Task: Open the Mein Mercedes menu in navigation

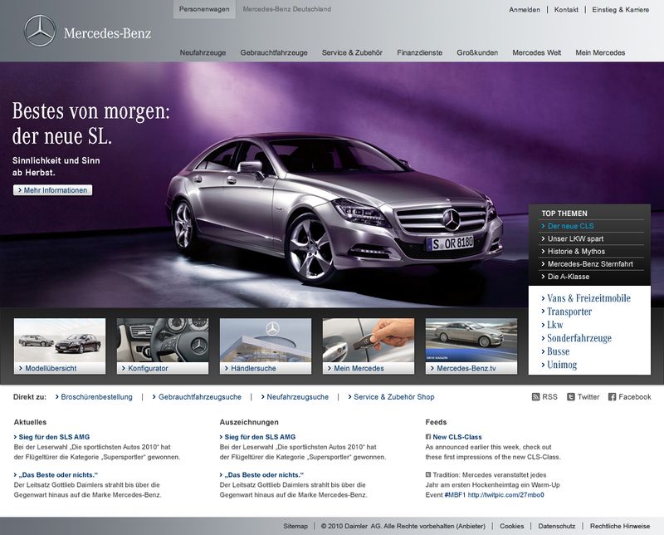Action: pos(600,52)
